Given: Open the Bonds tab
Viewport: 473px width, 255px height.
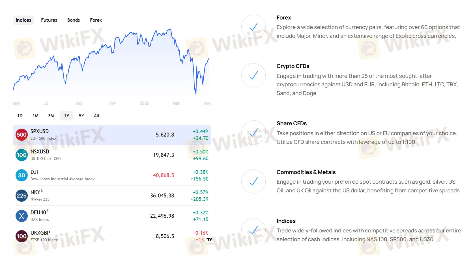Looking at the screenshot, I should 73,20.
